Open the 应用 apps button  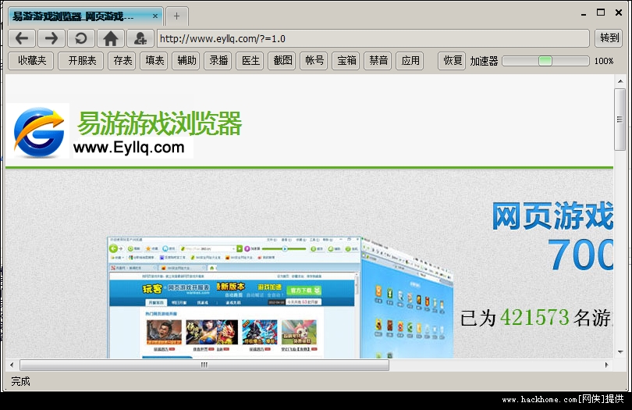click(x=410, y=61)
